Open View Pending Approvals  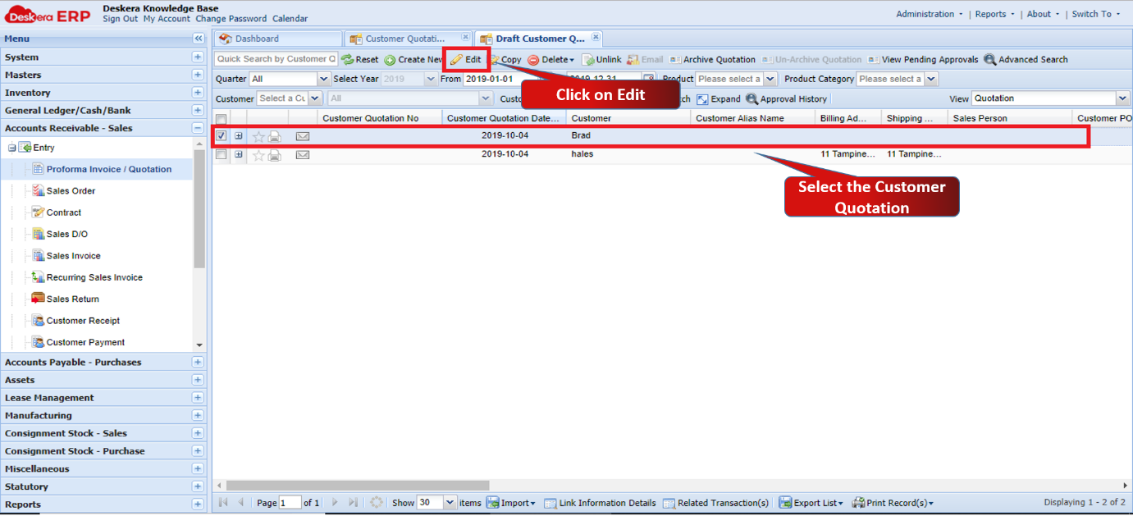point(923,59)
